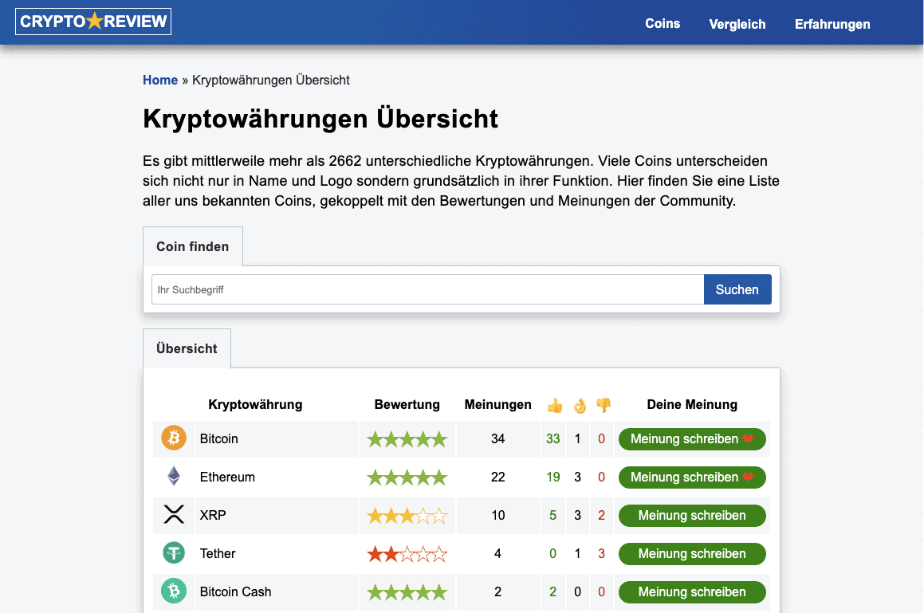Click the Kryptowährungen Übersicht page heading
This screenshot has height=613, width=924.
pos(320,119)
